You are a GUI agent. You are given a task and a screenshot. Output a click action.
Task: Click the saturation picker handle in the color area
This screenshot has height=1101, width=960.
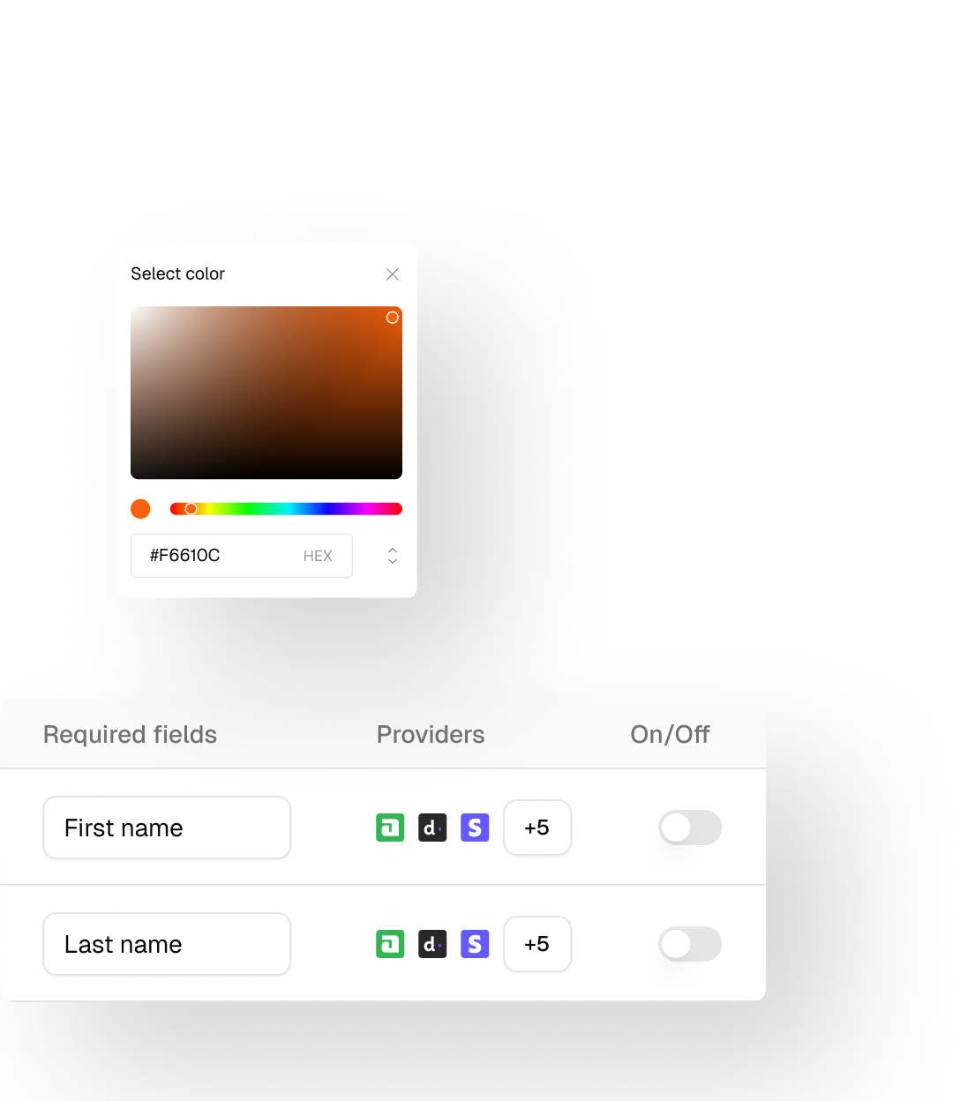(x=393, y=318)
